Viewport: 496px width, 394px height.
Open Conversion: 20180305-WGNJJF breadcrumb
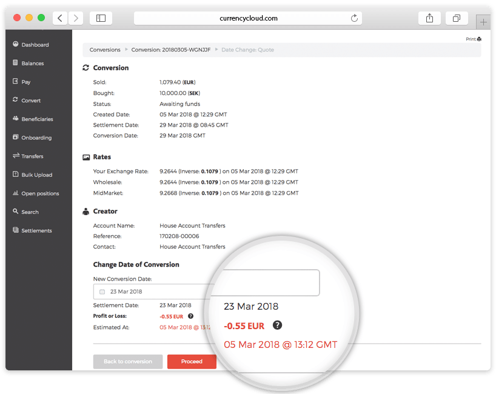[x=171, y=50]
